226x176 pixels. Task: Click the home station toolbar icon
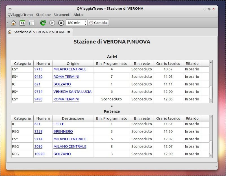click(13, 23)
